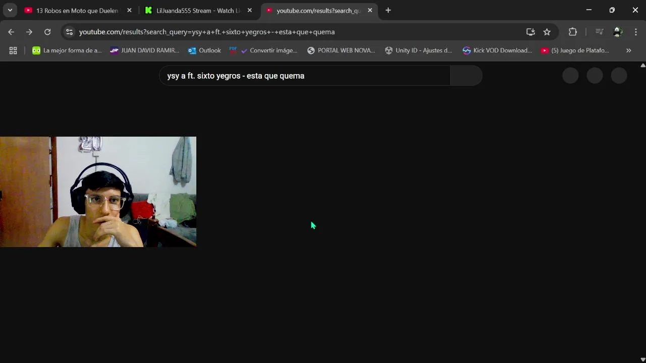646x363 pixels.
Task: Open a new browser tab
Action: click(x=388, y=10)
